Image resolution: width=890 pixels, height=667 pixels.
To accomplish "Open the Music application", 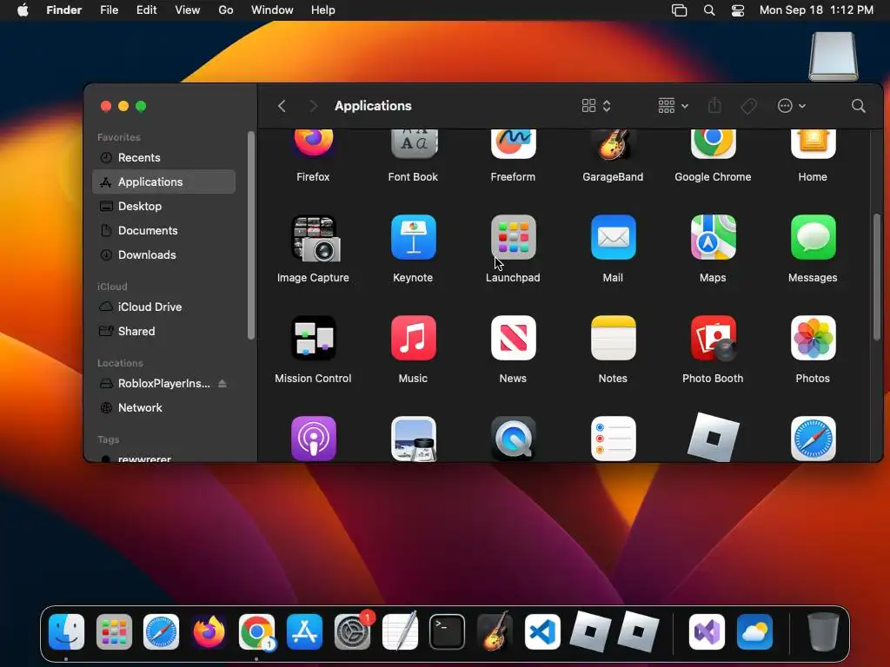I will [413, 338].
